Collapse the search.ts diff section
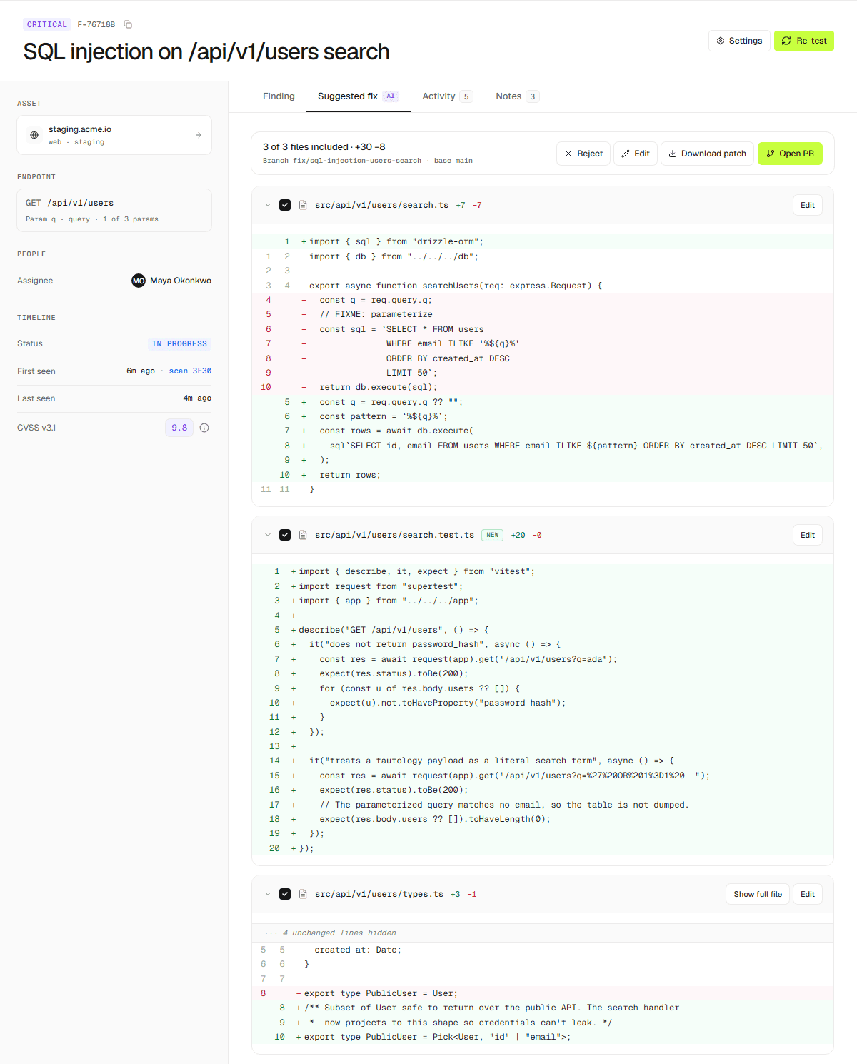Viewport: 857px width, 1064px height. (x=268, y=205)
